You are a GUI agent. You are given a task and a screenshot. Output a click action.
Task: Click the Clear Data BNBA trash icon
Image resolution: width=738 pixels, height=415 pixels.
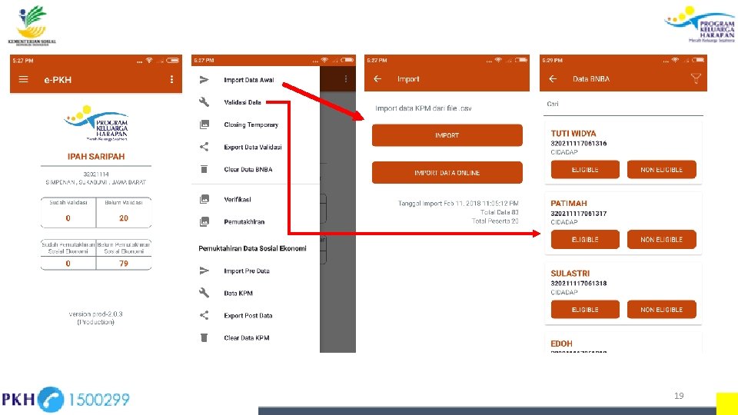(x=204, y=169)
